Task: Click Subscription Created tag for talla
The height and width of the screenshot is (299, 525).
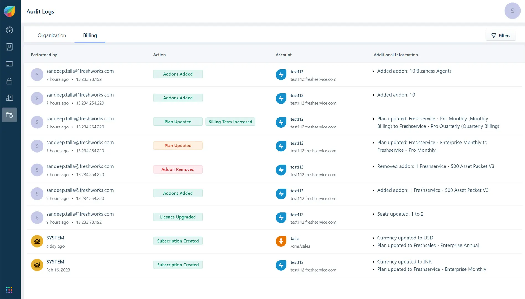Action: point(178,241)
